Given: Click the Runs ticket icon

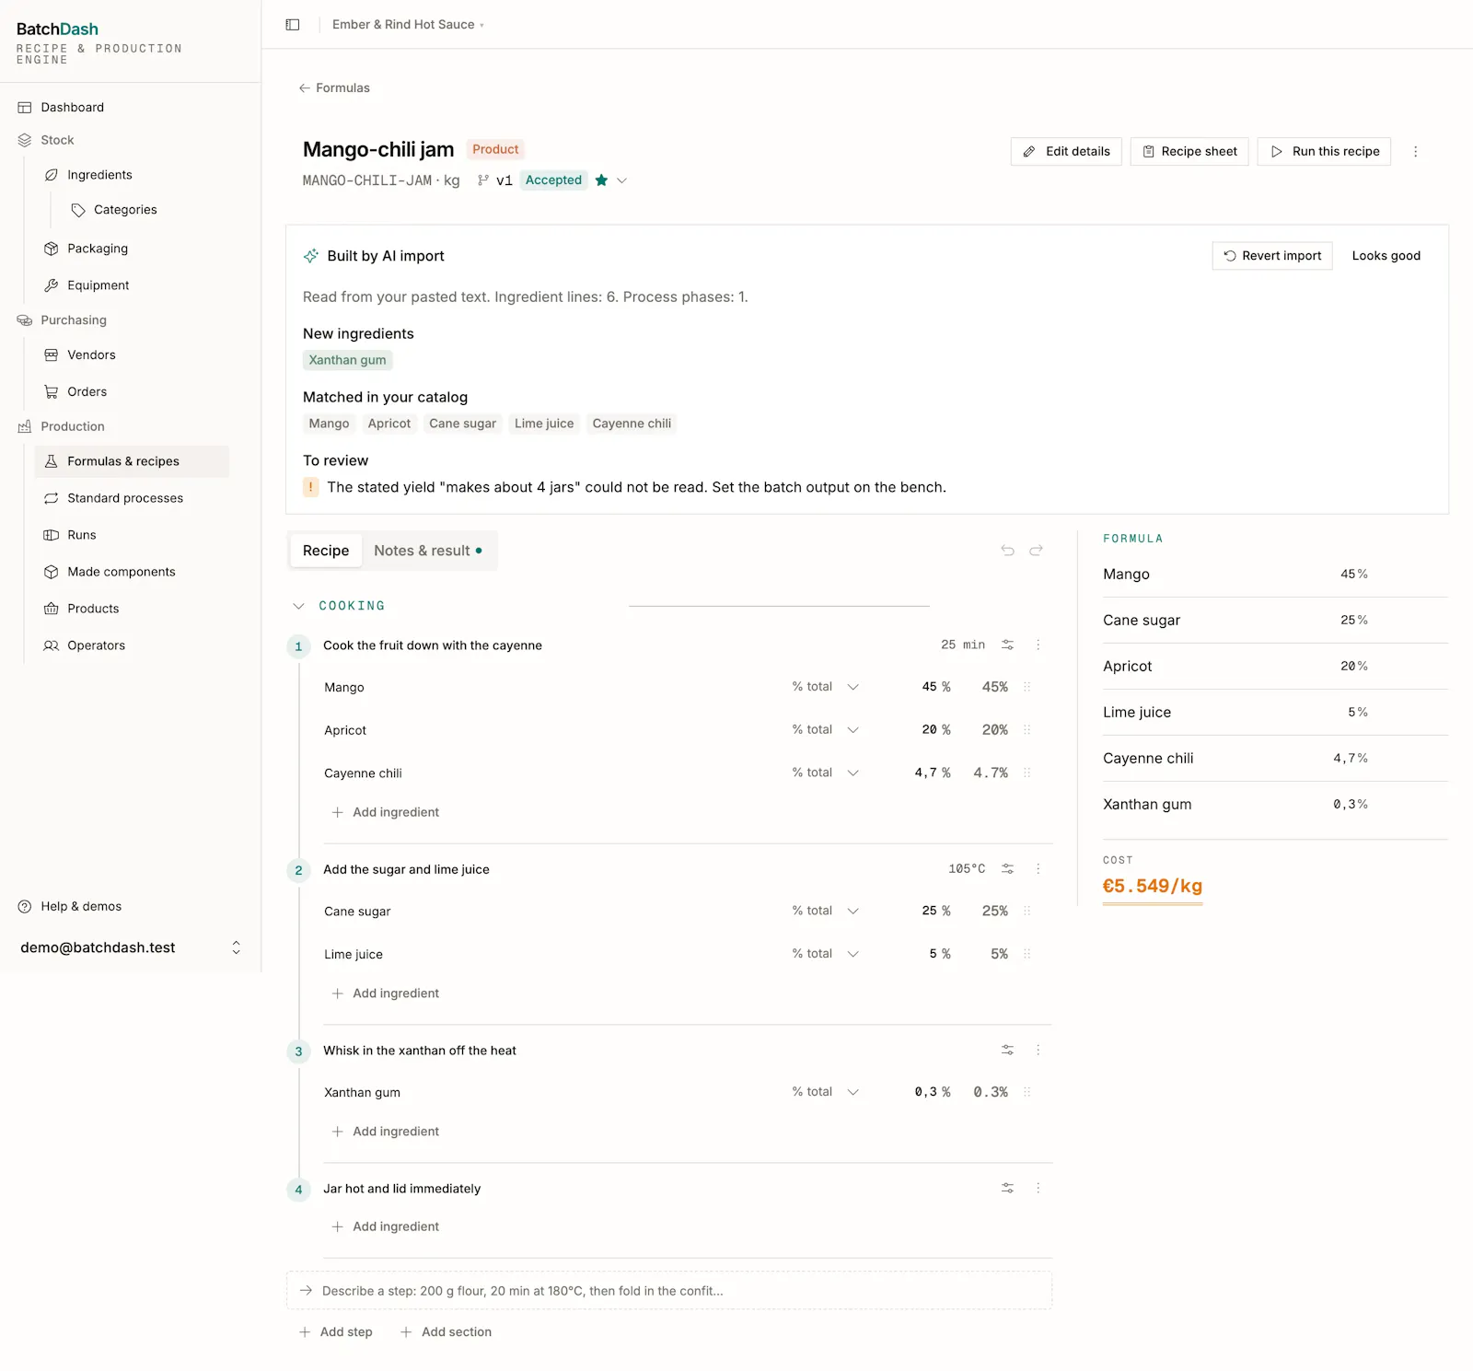Looking at the screenshot, I should 52,536.
